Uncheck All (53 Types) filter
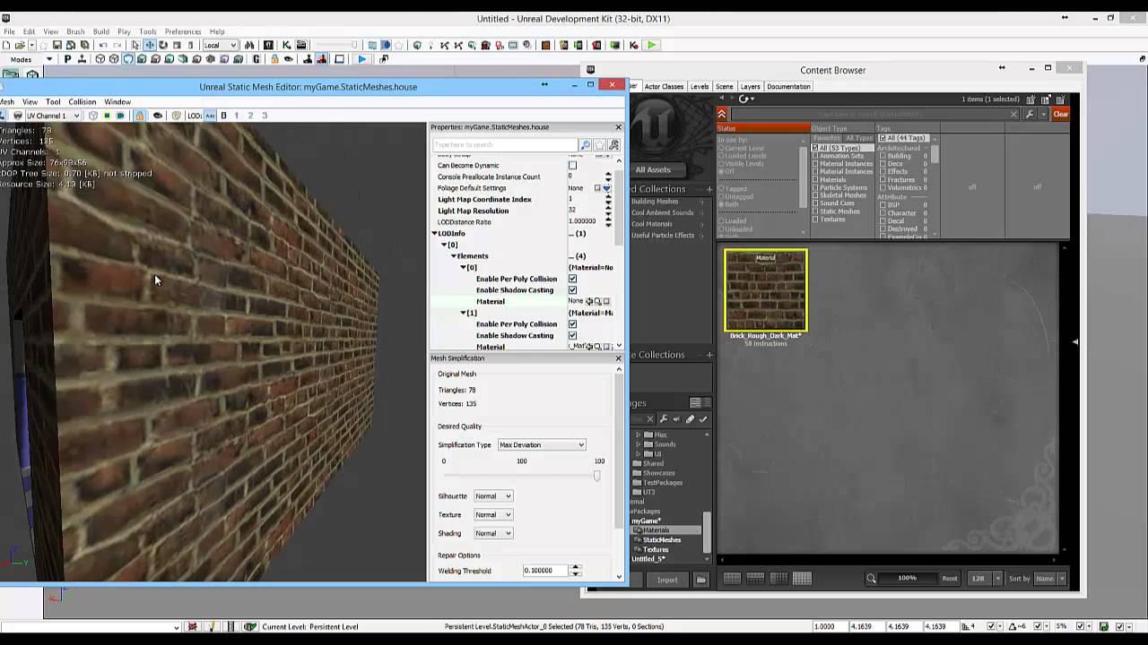 point(815,148)
